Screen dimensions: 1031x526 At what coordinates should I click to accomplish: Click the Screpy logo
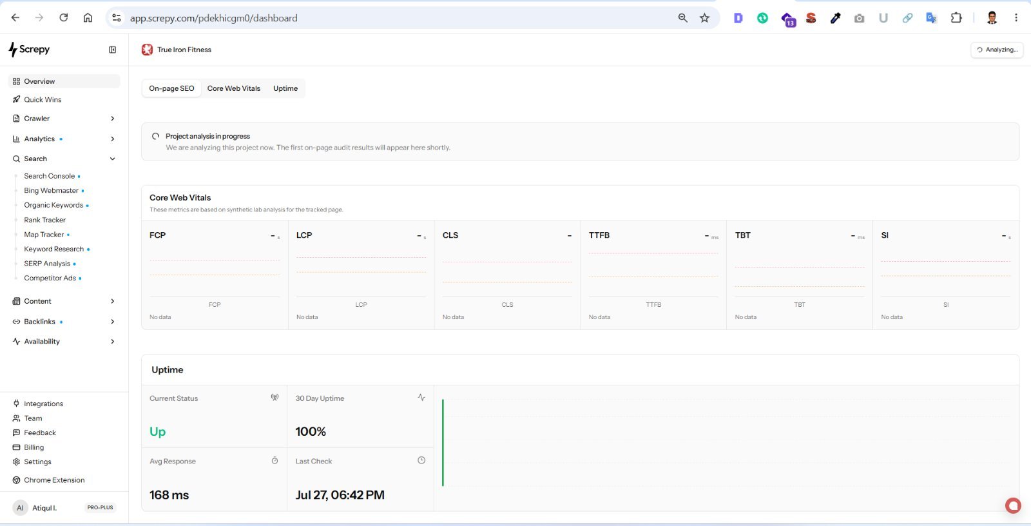[29, 50]
